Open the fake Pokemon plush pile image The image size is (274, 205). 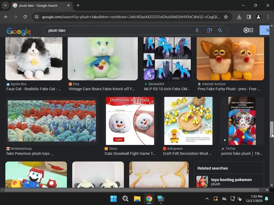click(x=52, y=121)
